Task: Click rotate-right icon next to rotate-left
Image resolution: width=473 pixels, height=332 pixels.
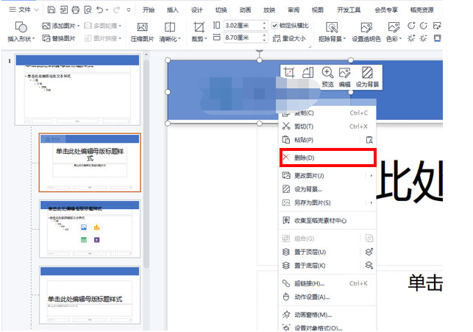Action: click(x=424, y=26)
